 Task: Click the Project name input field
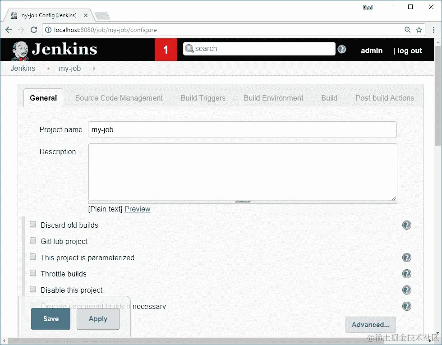tap(243, 130)
